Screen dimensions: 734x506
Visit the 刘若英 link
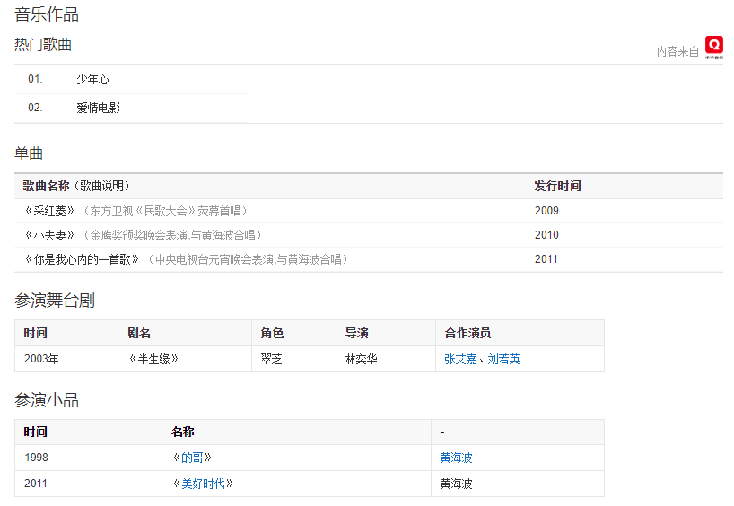pyautogui.click(x=503, y=359)
